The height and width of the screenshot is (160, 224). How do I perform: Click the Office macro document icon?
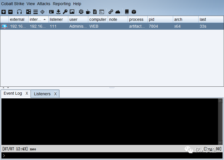[x=95, y=12]
